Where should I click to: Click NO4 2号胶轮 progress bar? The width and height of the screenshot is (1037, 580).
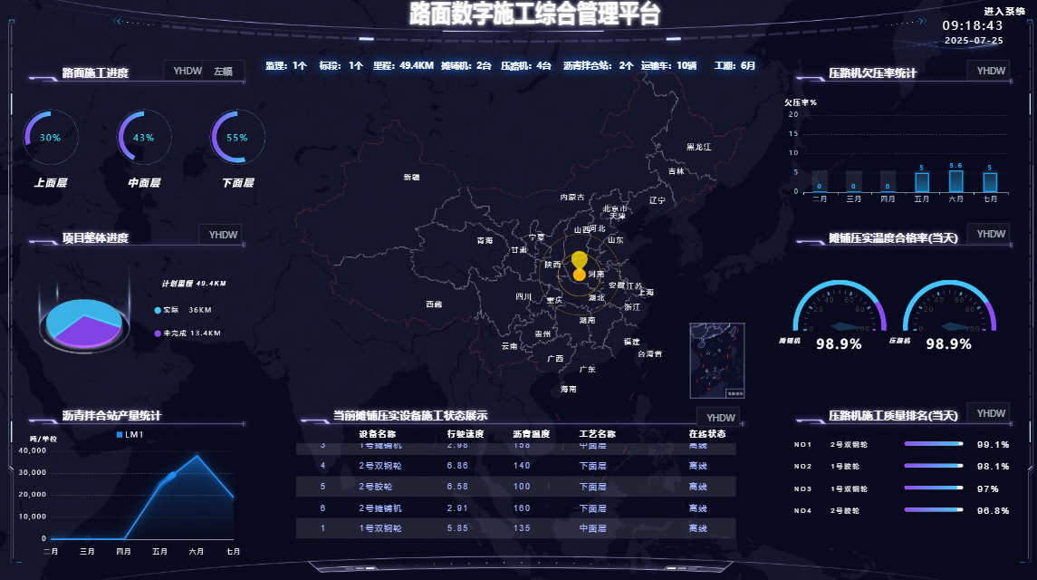pos(933,510)
